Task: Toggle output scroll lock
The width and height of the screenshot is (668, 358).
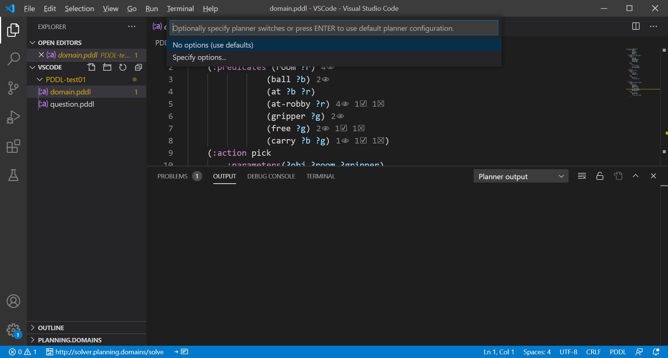Action: pos(600,176)
